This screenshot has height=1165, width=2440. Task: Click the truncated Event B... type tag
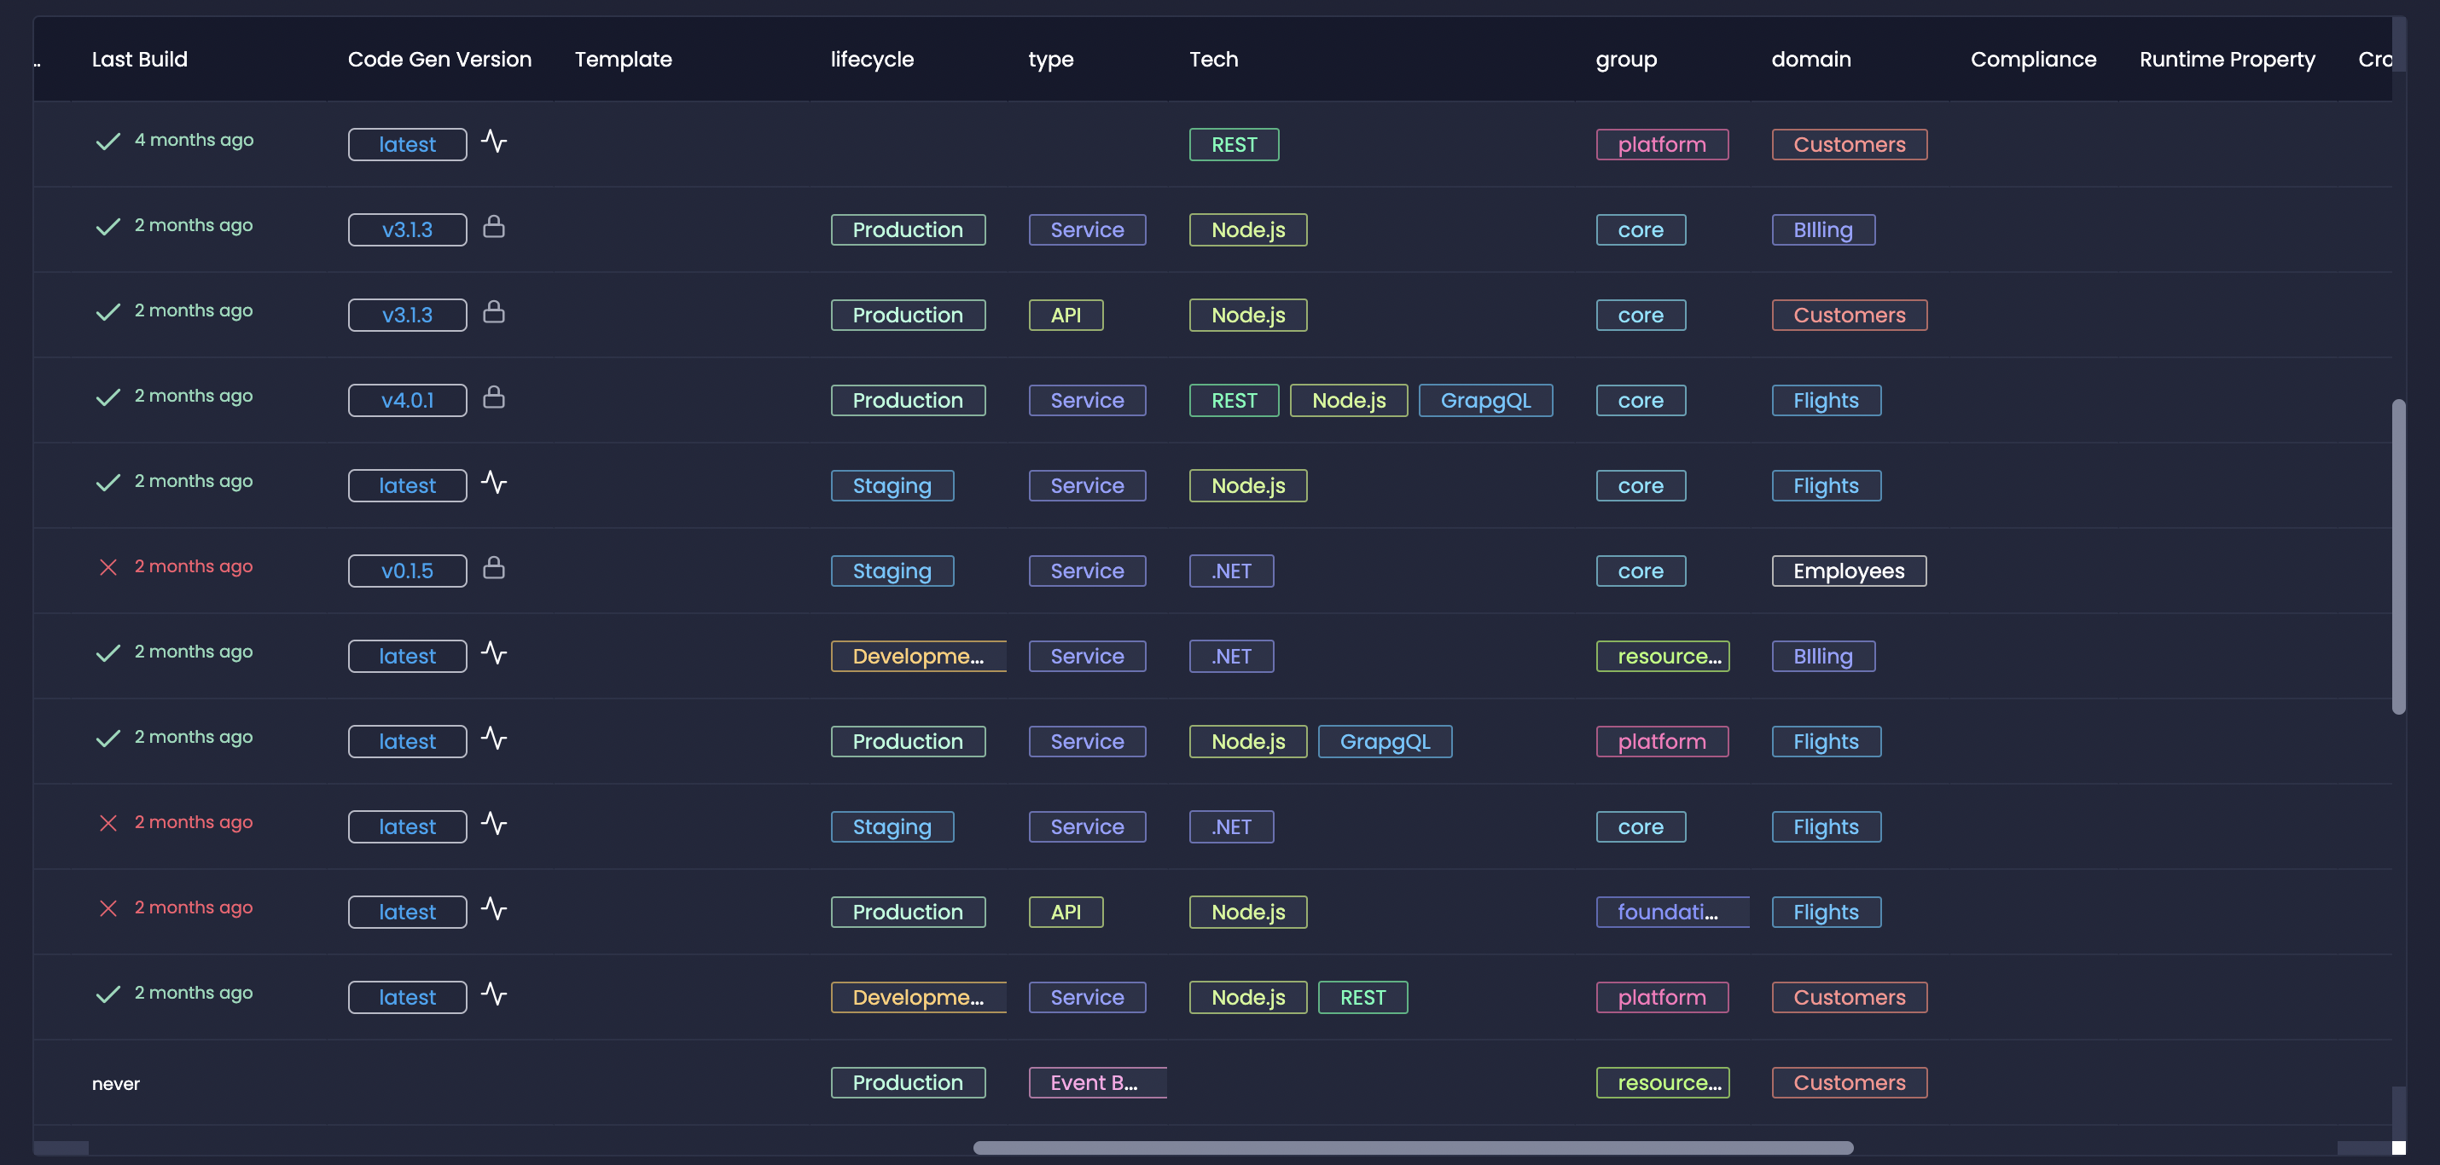[x=1095, y=1082]
